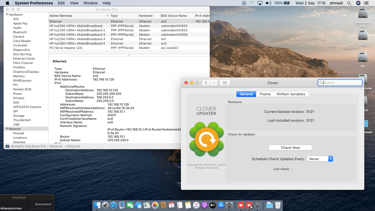This screenshot has width=375, height=211.
Task: Open the ahmadi user menu
Action: pyautogui.click(x=336, y=3)
